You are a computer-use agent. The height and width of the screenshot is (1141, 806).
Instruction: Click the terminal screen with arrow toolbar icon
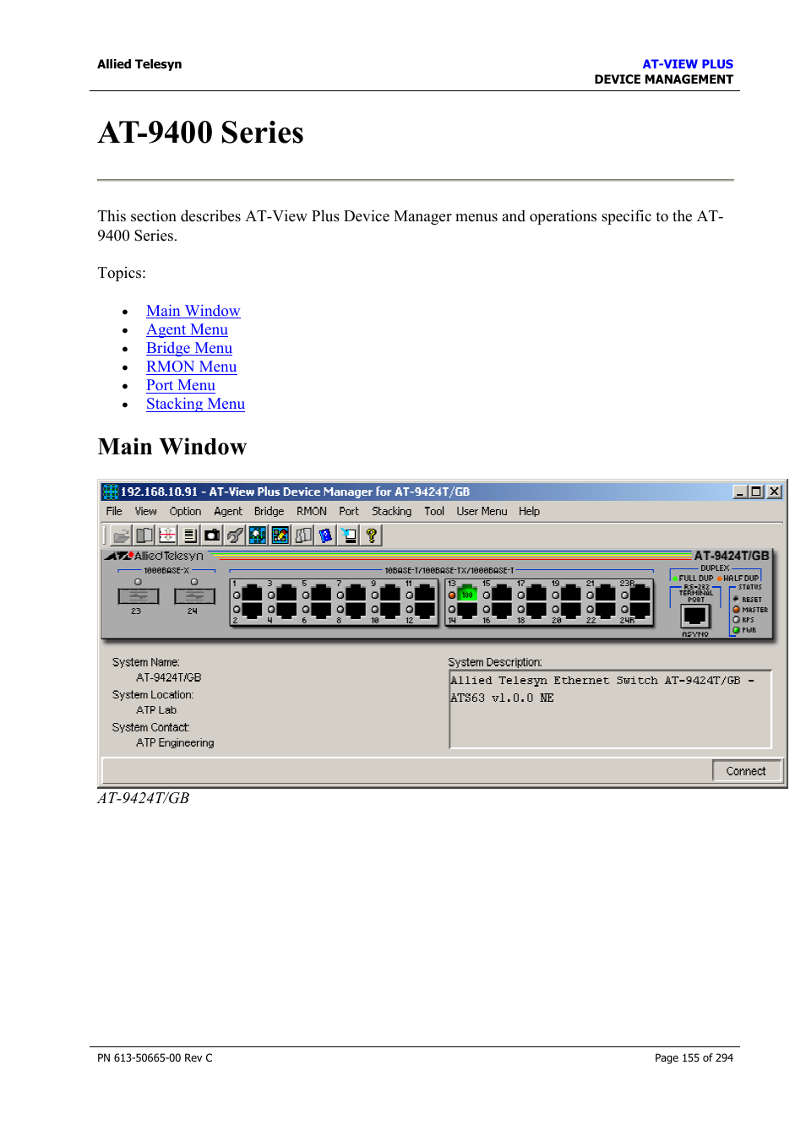click(349, 535)
